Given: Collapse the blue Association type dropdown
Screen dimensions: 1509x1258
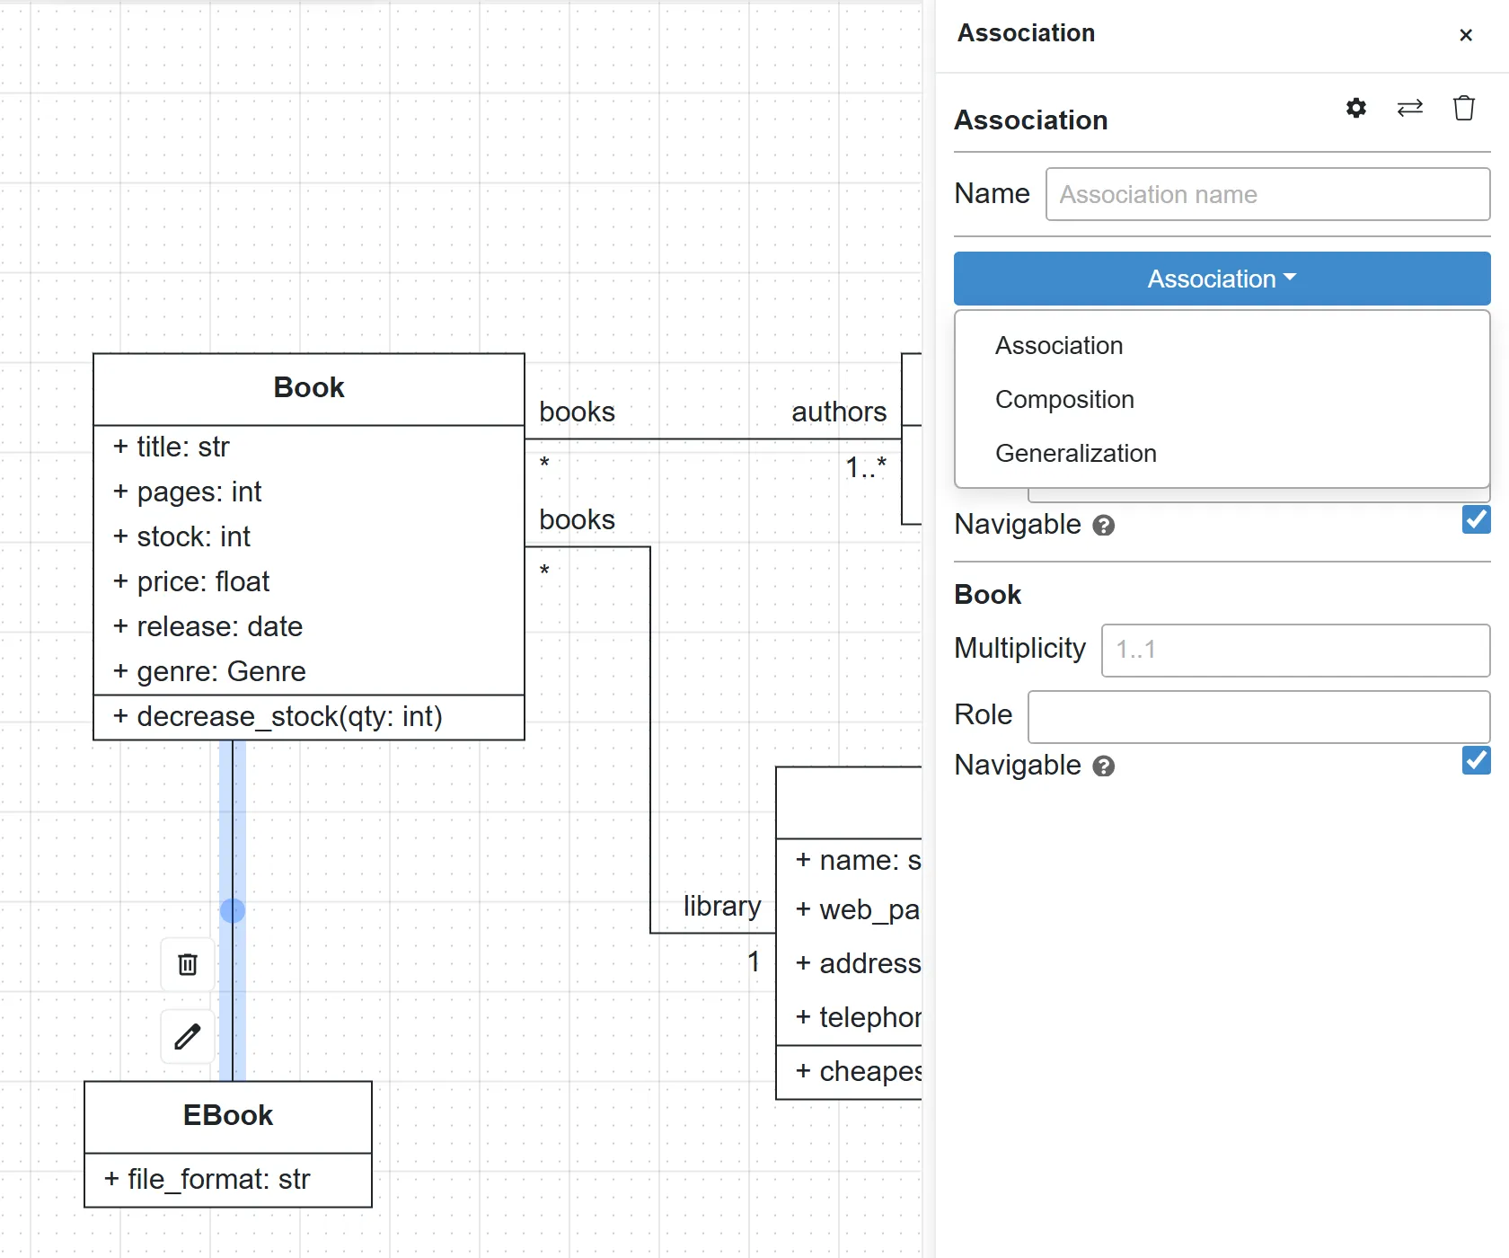Looking at the screenshot, I should (1222, 279).
